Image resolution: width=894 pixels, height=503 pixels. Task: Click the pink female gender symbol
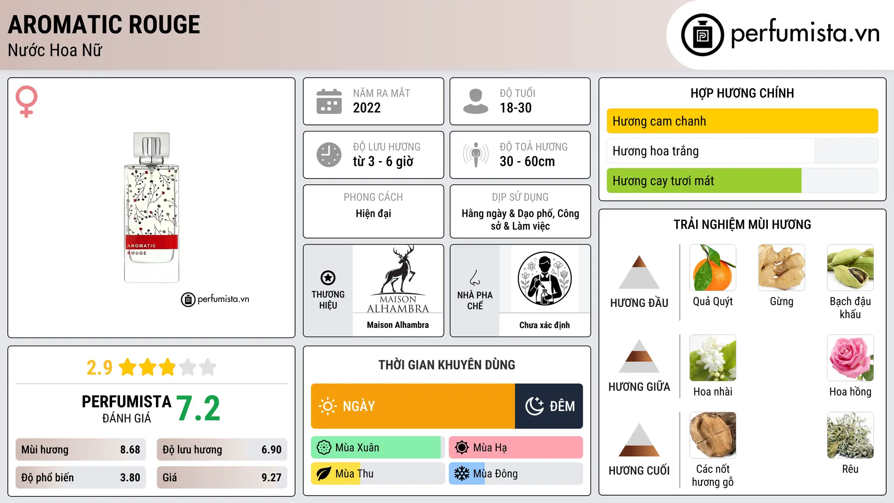click(x=26, y=101)
